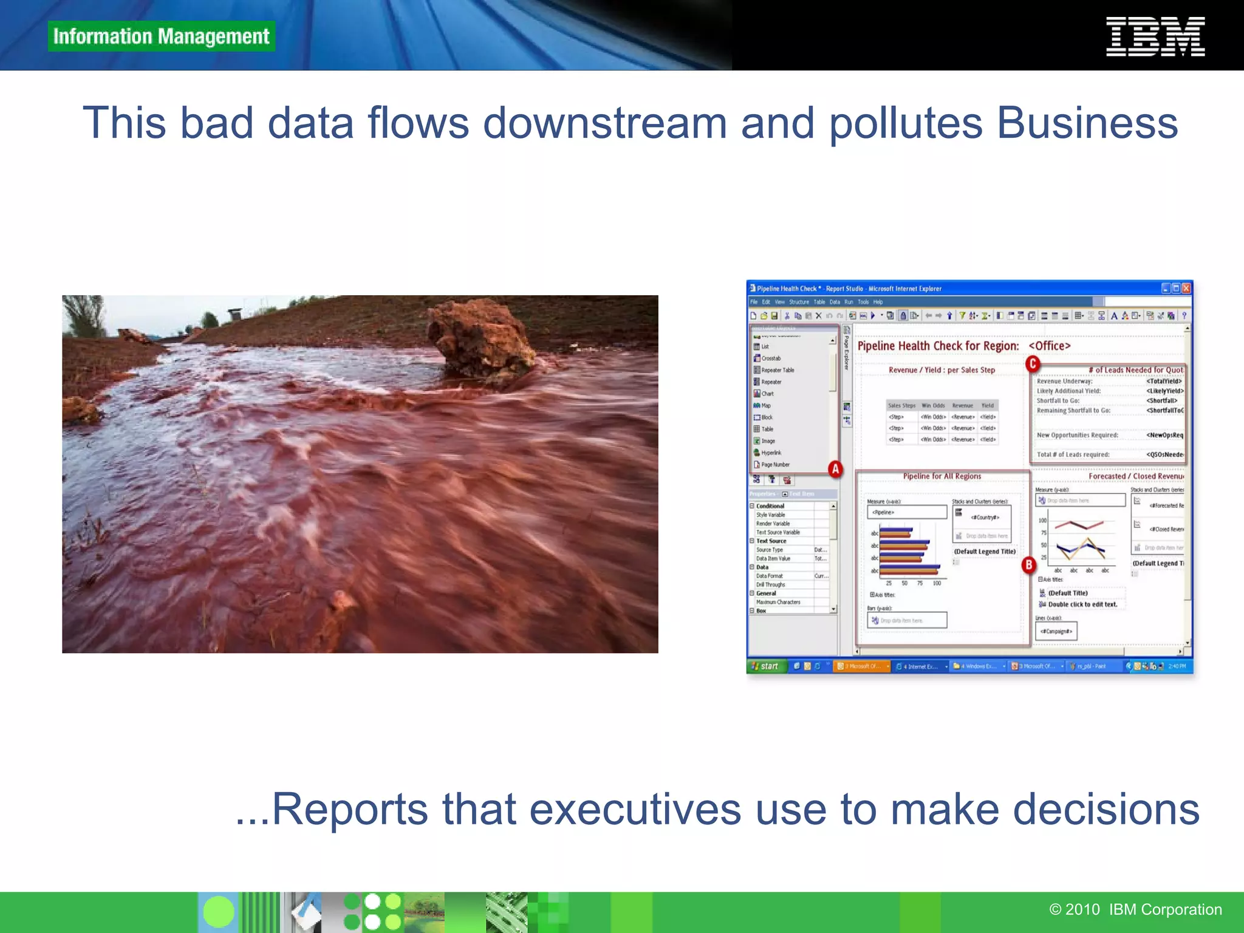Click the <TotalYield> value
The image size is (1244, 933).
click(1164, 381)
